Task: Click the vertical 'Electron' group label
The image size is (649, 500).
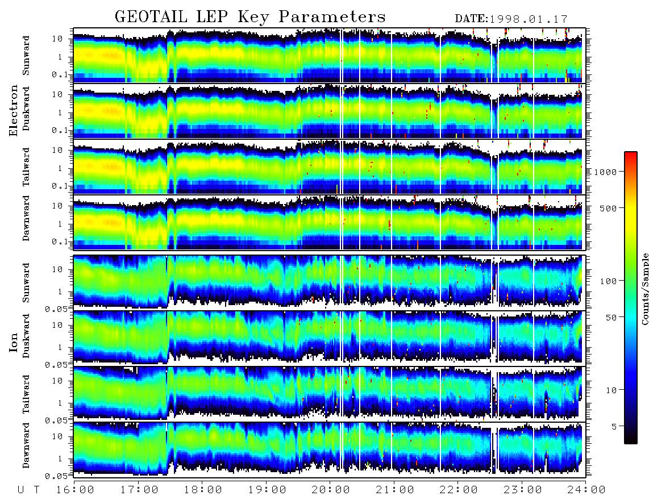Action: [x=14, y=110]
